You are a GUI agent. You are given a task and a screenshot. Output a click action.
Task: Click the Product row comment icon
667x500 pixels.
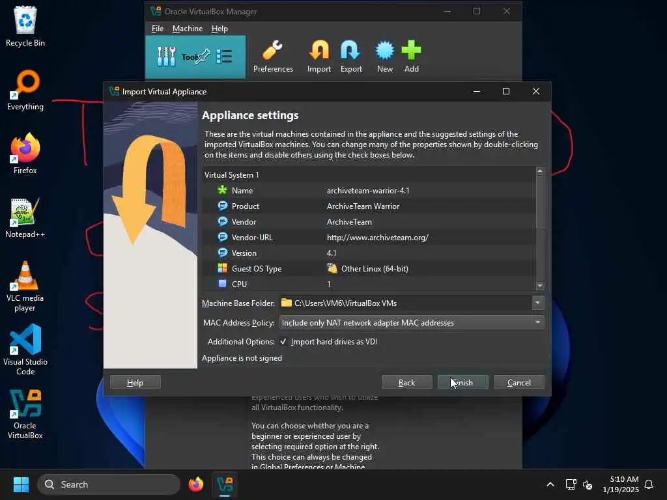pyautogui.click(x=223, y=206)
